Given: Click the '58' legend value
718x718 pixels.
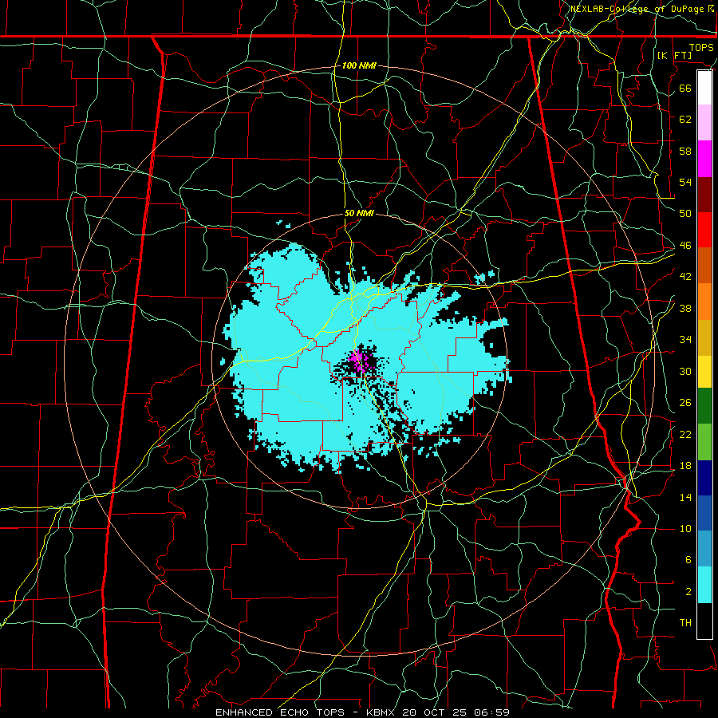Looking at the screenshot, I should click(685, 151).
